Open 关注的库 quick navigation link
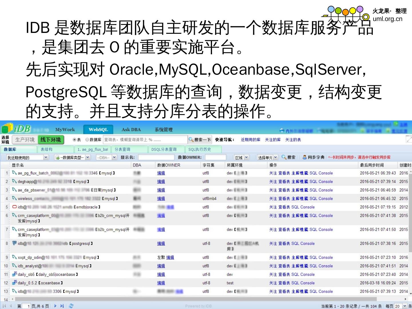Image resolution: width=412 pixels, height=309 pixels. coord(273,140)
